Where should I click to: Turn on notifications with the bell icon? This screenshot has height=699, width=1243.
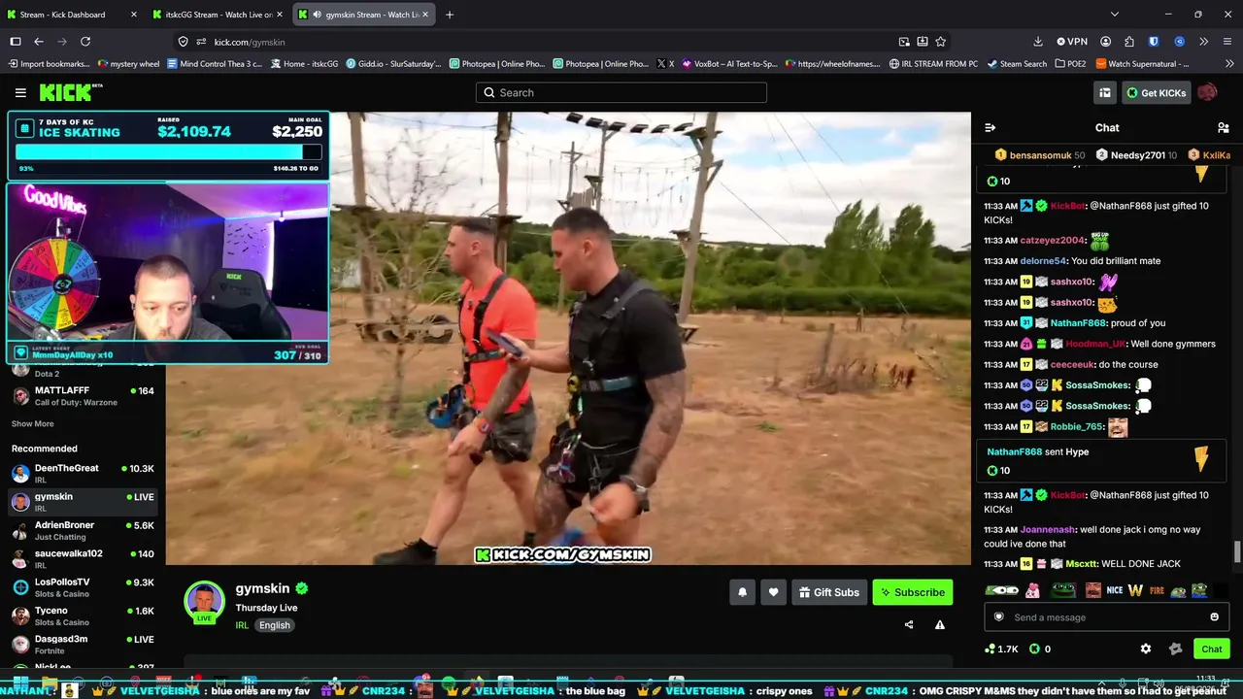click(x=743, y=592)
